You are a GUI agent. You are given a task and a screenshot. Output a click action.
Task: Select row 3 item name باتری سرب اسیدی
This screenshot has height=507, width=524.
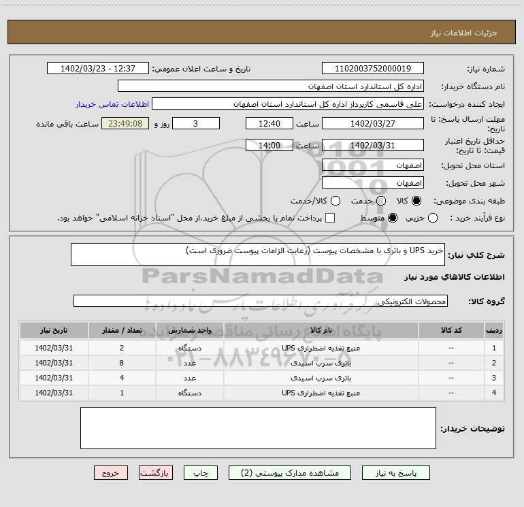point(321,378)
